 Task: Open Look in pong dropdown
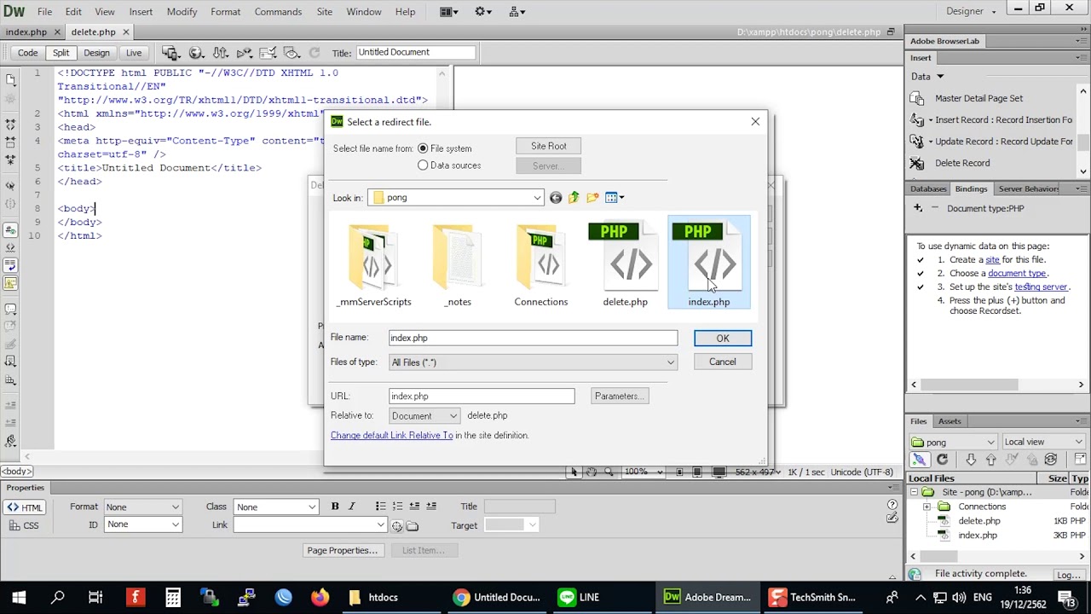[457, 198]
